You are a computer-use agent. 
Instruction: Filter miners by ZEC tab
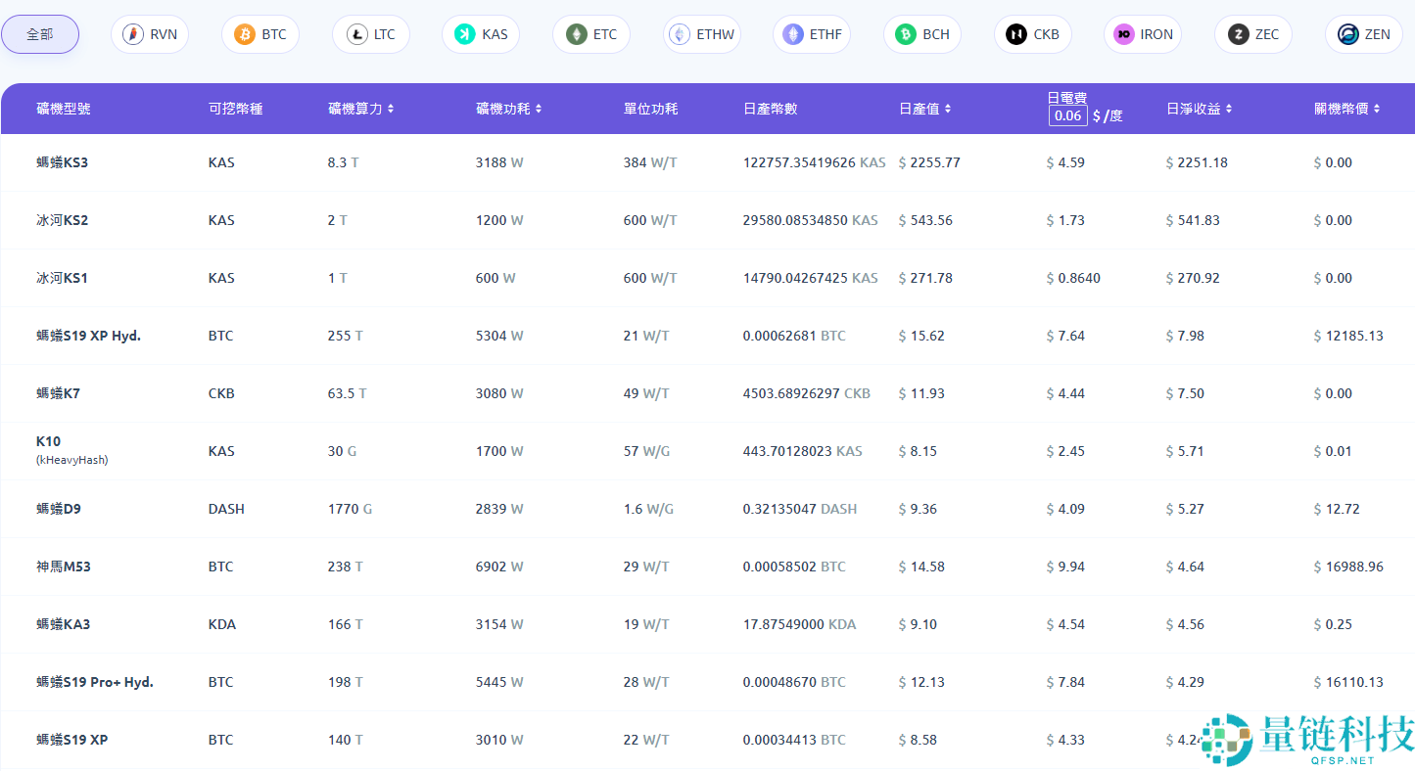[x=1253, y=34]
